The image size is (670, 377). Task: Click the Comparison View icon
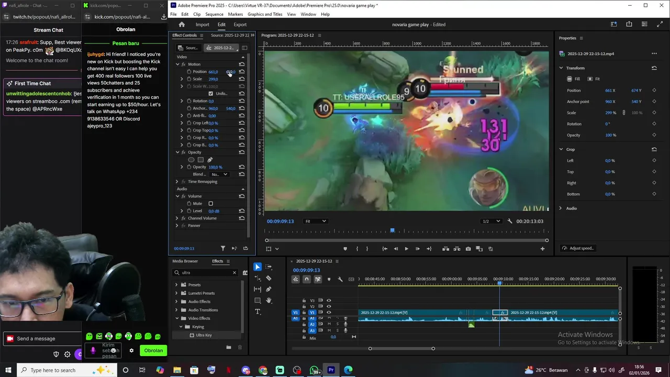pos(479,249)
